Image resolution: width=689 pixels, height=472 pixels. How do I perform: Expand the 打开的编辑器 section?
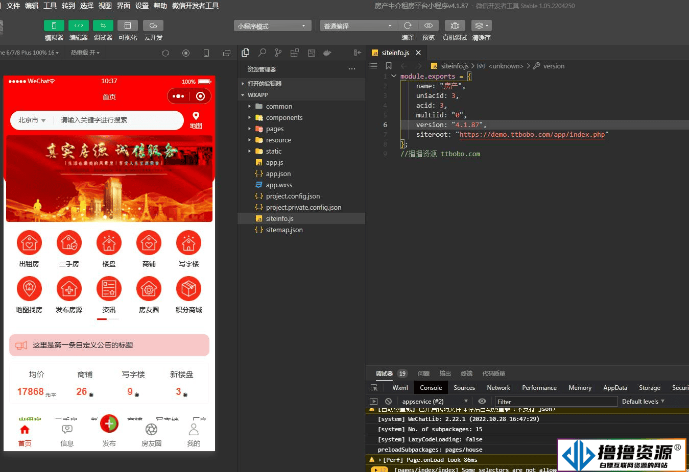pyautogui.click(x=302, y=84)
